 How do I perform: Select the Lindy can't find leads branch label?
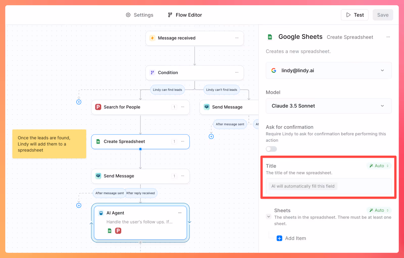222,90
